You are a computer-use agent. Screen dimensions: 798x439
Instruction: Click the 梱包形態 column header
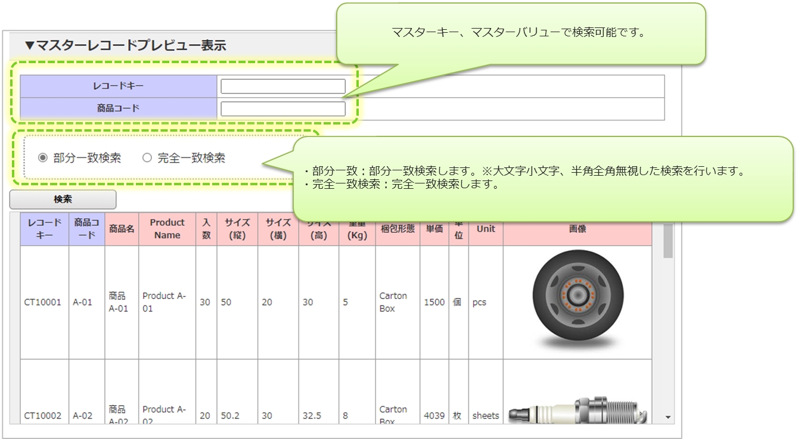[x=398, y=229]
